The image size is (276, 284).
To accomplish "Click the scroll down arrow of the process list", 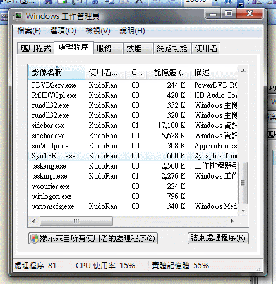I will [x=243, y=210].
